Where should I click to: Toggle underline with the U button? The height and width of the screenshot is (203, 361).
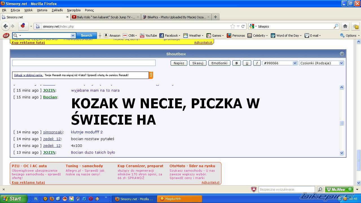pyautogui.click(x=247, y=63)
